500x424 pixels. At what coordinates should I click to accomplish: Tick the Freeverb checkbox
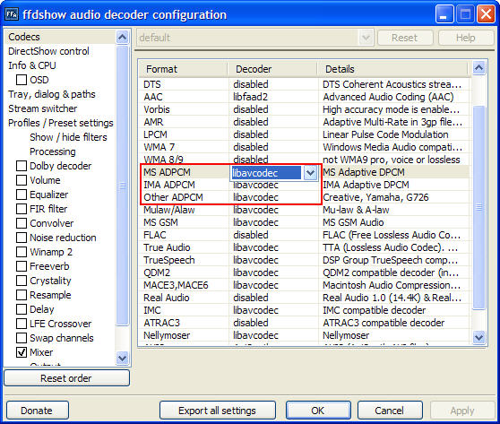pyautogui.click(x=22, y=266)
